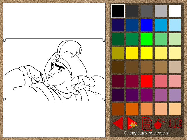187x140 pixels.
Task: Choose the second swatch in the blue row
Action: click(x=132, y=25)
